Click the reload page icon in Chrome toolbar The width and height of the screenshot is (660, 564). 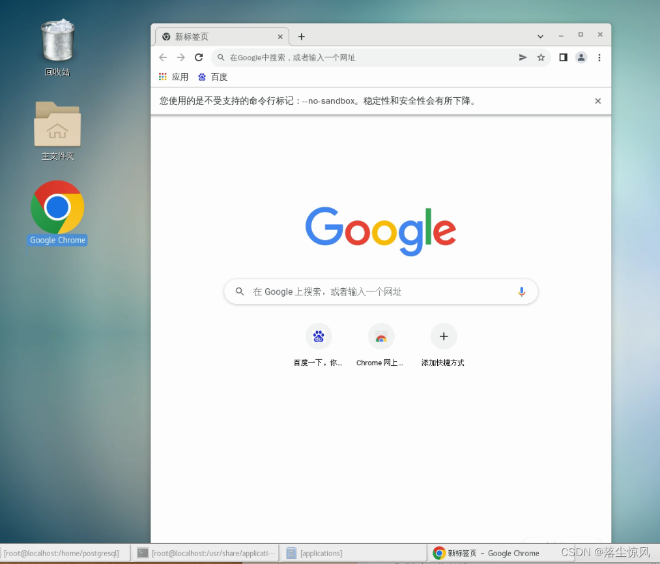(199, 57)
